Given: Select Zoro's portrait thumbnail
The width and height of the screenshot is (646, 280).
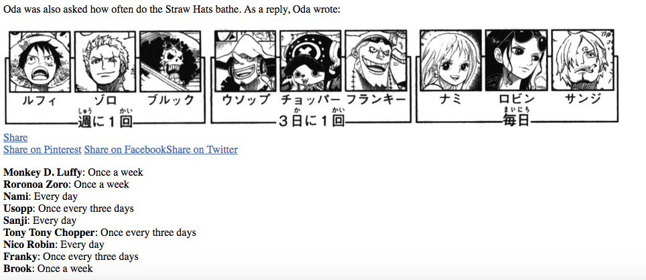Looking at the screenshot, I should coord(105,61).
